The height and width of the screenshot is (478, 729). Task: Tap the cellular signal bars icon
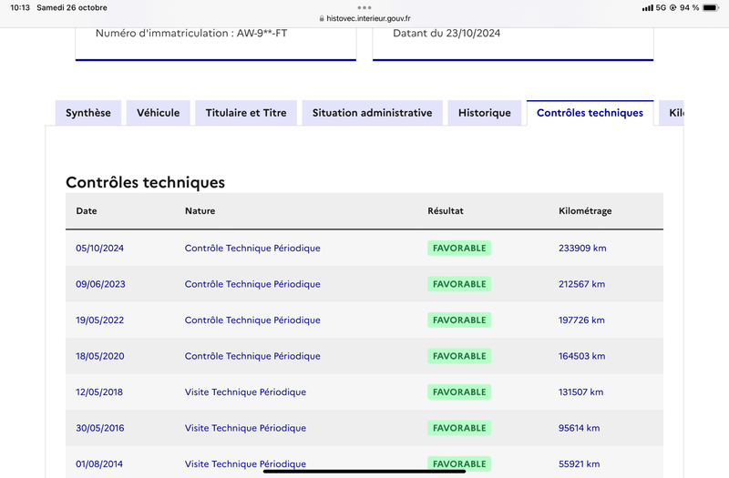(x=647, y=8)
